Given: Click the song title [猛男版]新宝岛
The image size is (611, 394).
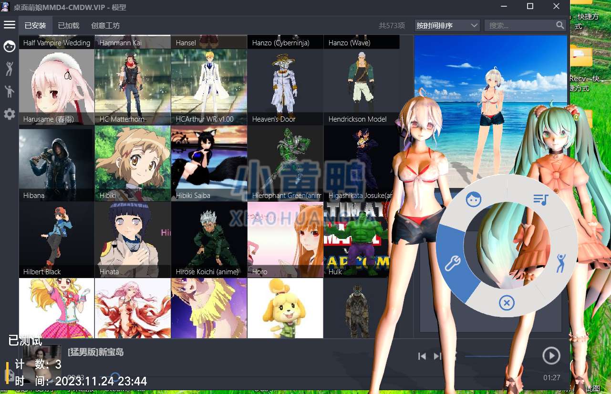Looking at the screenshot, I should 96,352.
